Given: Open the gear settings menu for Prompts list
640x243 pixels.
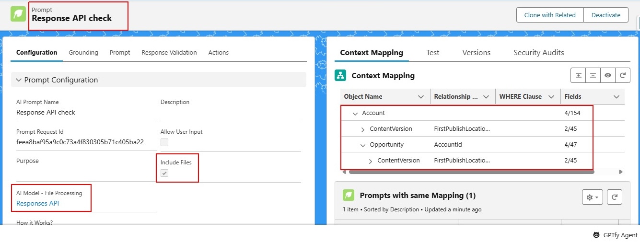Looking at the screenshot, I should pos(592,197).
